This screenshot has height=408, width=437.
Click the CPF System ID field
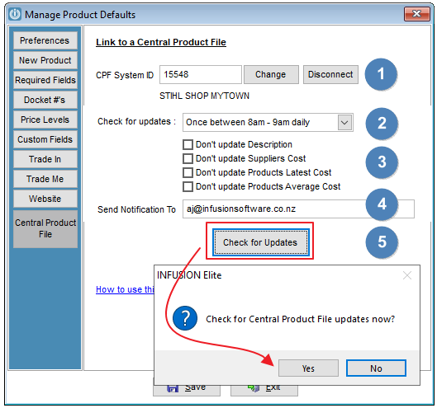201,74
